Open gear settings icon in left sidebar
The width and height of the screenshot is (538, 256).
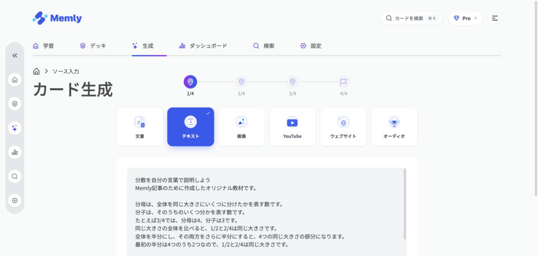[x=15, y=200]
